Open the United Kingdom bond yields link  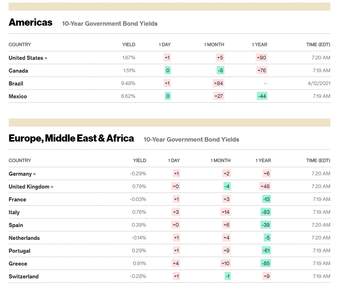(x=31, y=187)
